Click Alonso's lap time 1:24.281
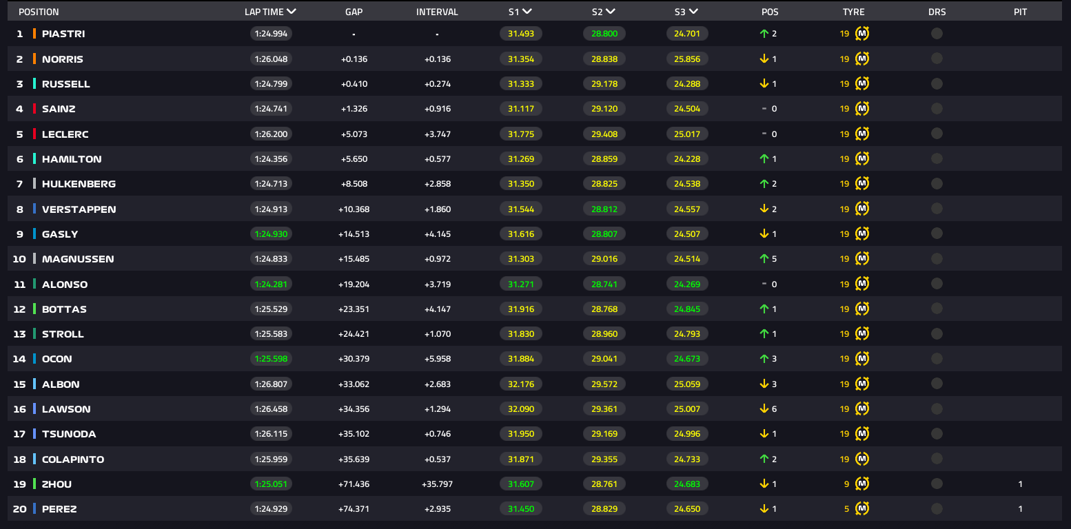The image size is (1071, 529). 272,284
